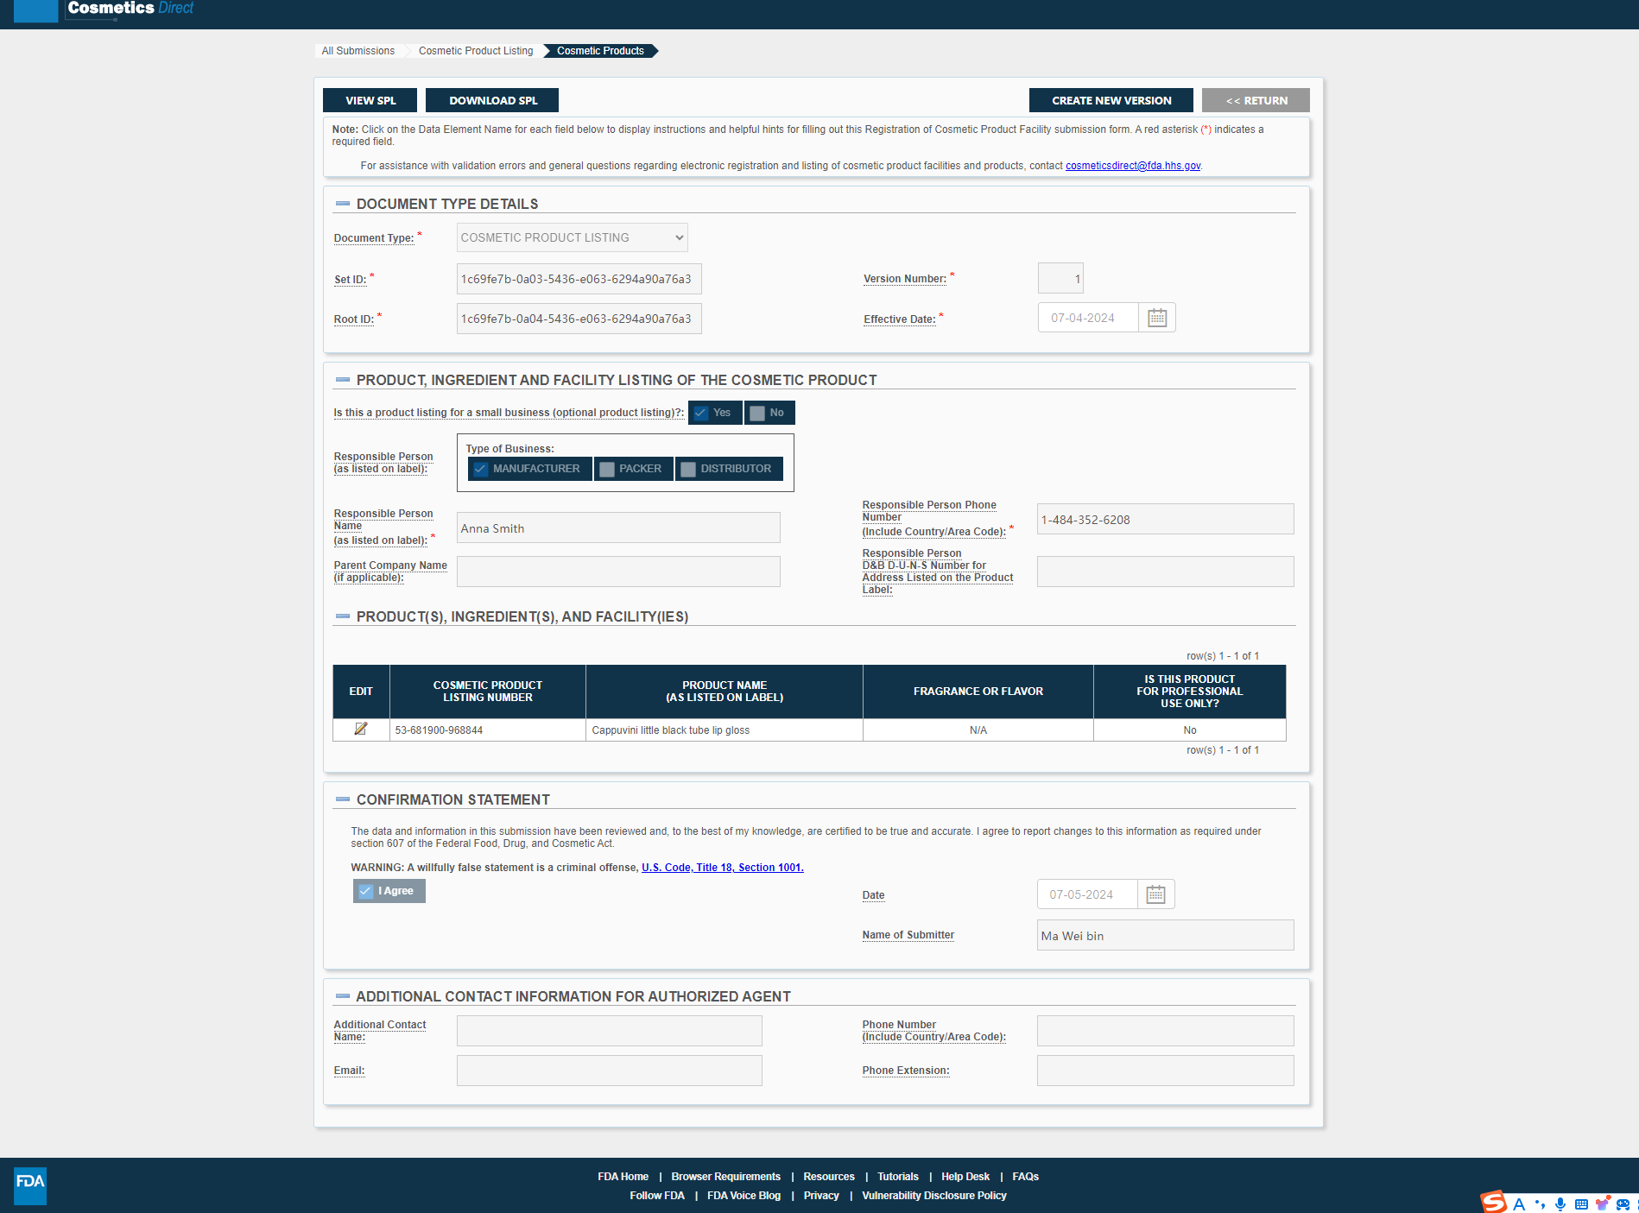The width and height of the screenshot is (1639, 1213).
Task: Click the microphone voice input icon
Action: (x=1560, y=1204)
